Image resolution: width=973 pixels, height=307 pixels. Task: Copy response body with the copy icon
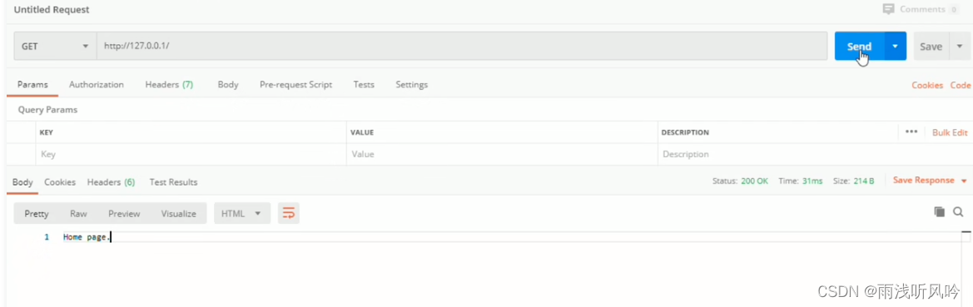(x=940, y=212)
